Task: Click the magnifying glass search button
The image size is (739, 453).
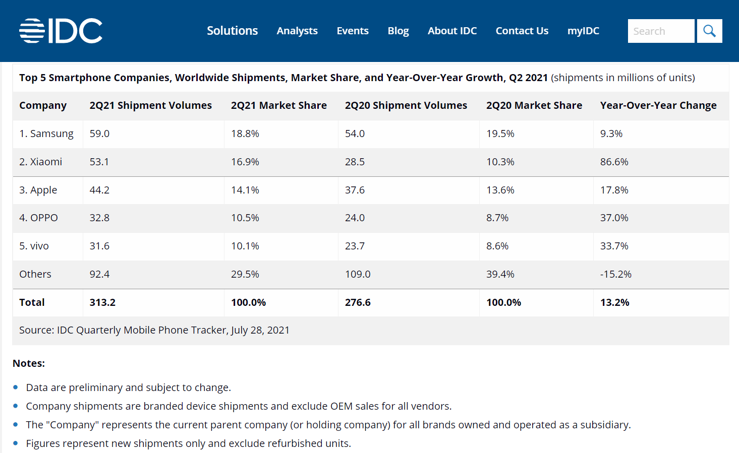Action: pyautogui.click(x=709, y=31)
